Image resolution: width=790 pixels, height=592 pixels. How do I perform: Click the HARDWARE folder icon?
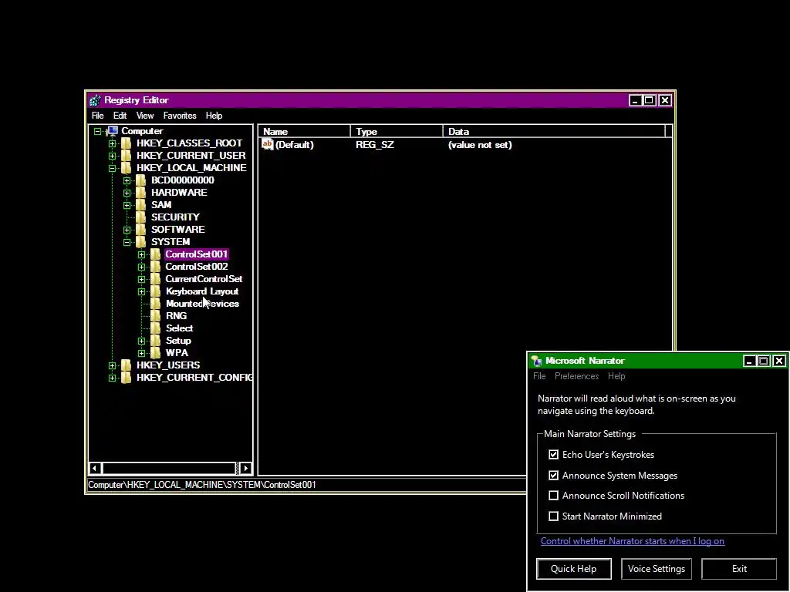(x=141, y=193)
